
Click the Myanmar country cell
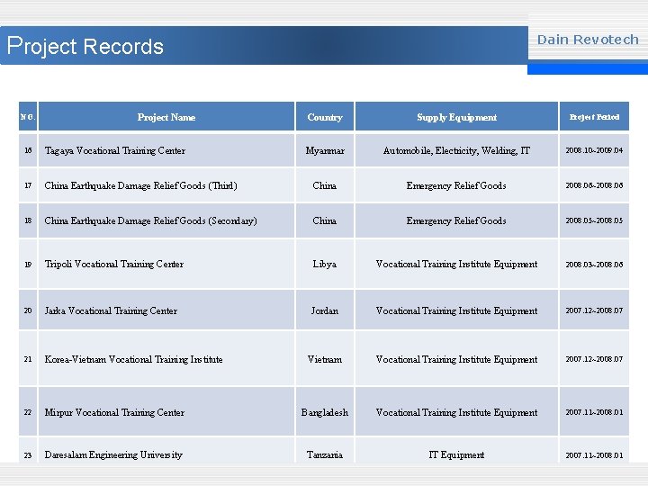click(x=325, y=150)
